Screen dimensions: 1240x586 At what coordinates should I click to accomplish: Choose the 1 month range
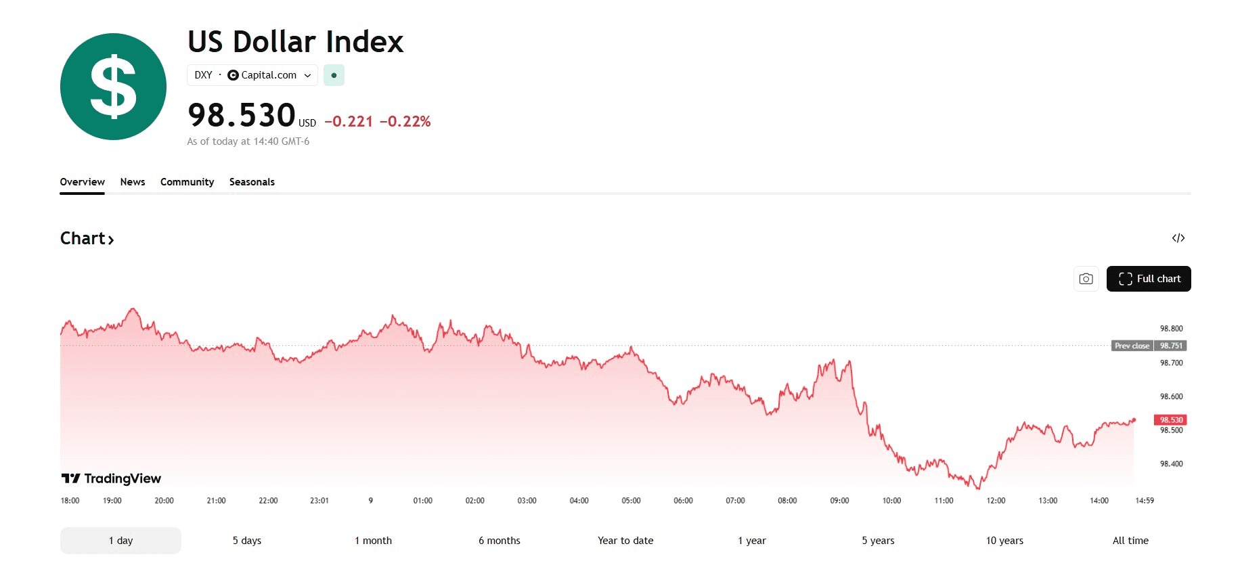click(x=373, y=541)
